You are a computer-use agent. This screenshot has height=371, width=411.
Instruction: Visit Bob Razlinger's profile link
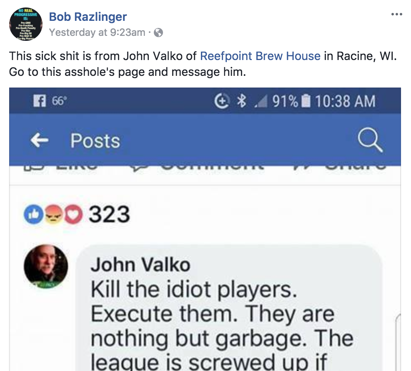click(x=88, y=17)
